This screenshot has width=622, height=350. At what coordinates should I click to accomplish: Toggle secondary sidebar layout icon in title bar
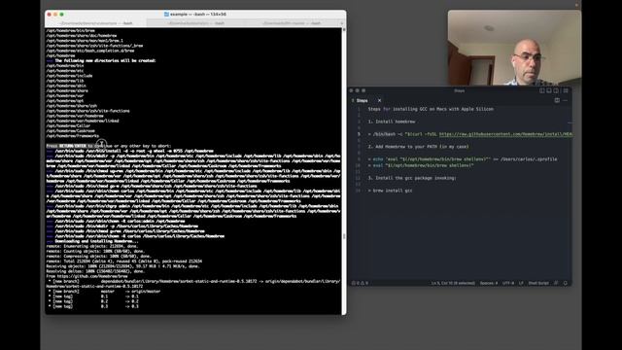pyautogui.click(x=556, y=90)
